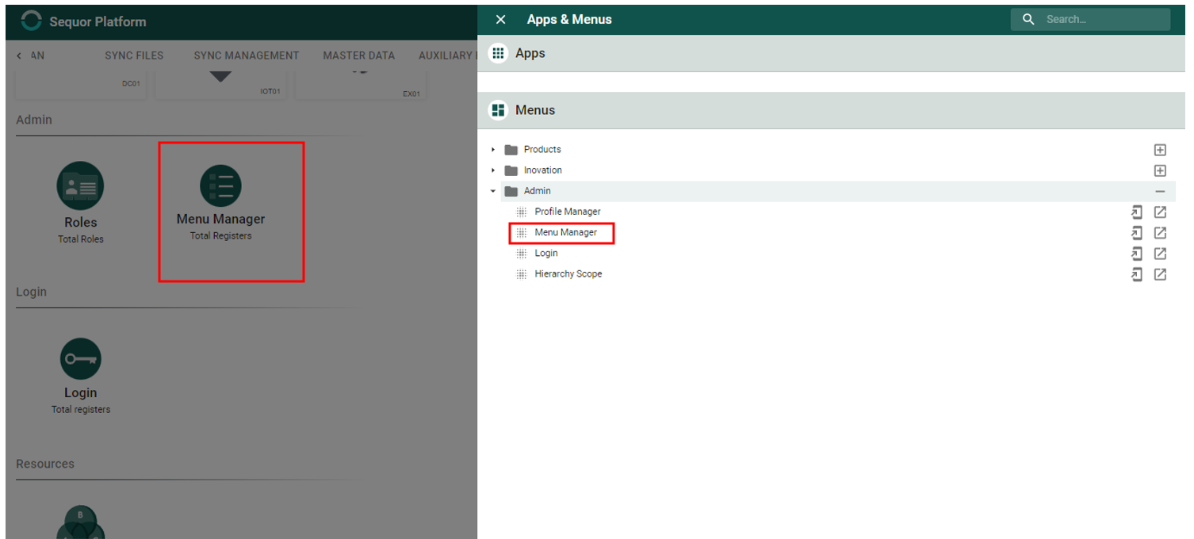Click the DC01 card
This screenshot has width=1194, height=539.
point(80,85)
